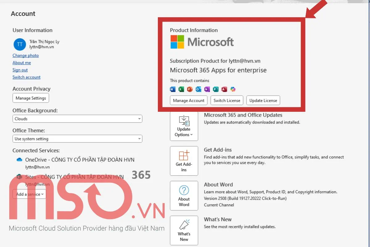Viewport: 370px width, 247px height.
Task: Click the Change photo link
Action: click(26, 56)
